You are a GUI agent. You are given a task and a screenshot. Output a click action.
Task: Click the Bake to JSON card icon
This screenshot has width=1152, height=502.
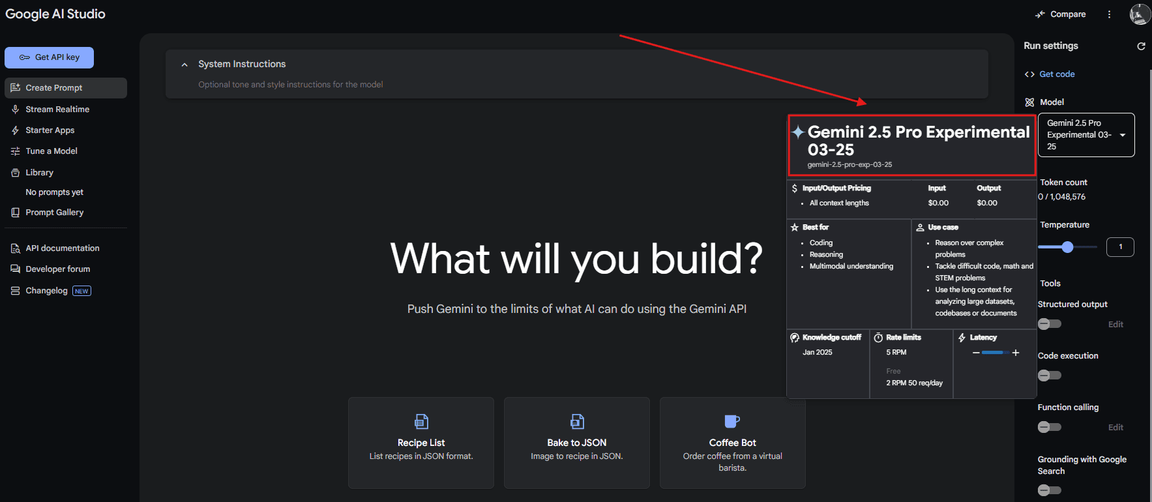tap(577, 421)
